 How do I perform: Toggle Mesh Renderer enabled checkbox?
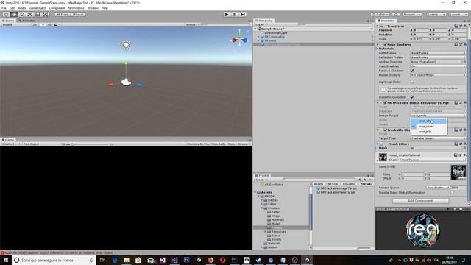tap(385, 44)
